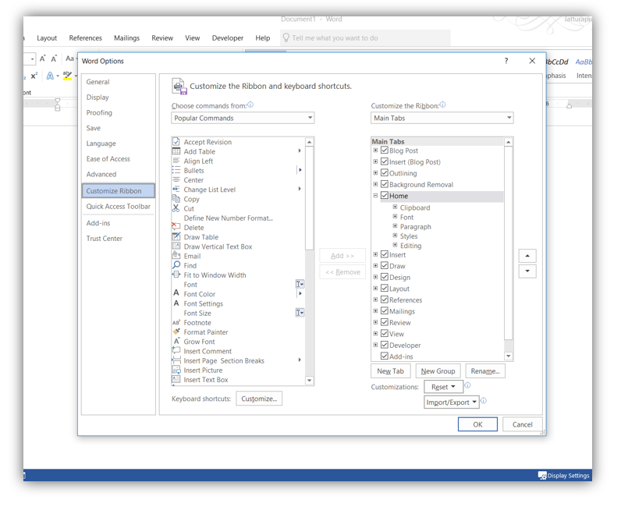
Task: Toggle the Draw tab checkbox
Action: pyautogui.click(x=385, y=266)
